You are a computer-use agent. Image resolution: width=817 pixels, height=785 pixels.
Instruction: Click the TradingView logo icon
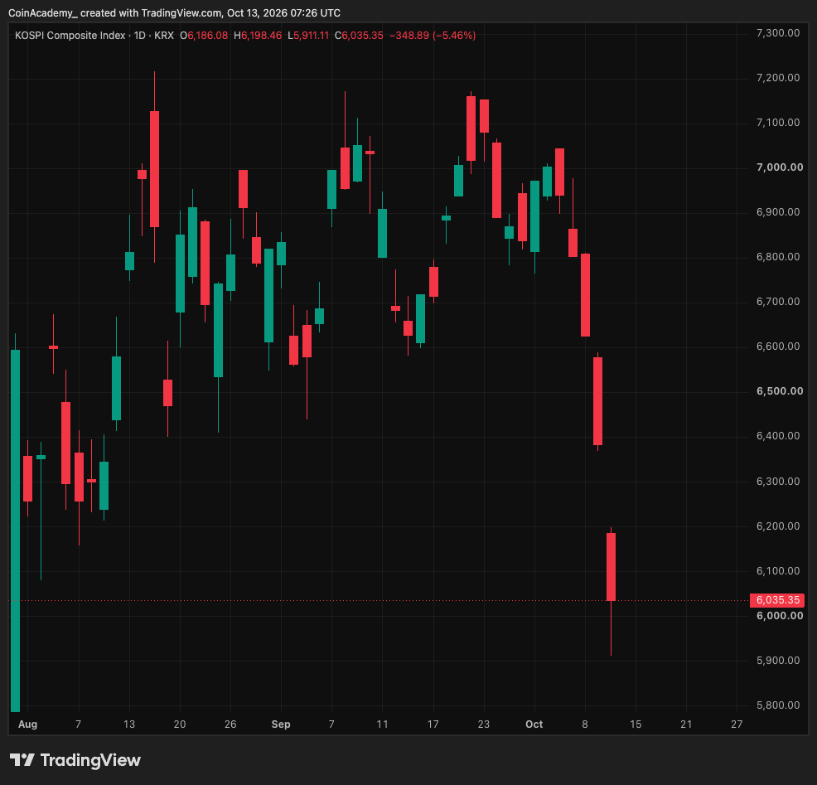tap(22, 760)
